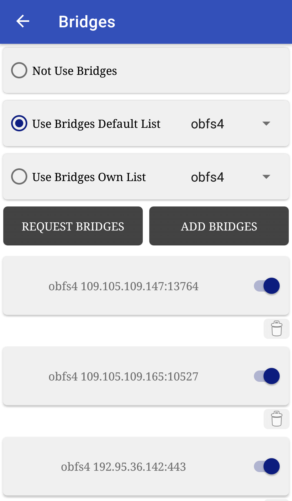Click the Own List dropdown arrow
The width and height of the screenshot is (292, 501).
coord(266,177)
